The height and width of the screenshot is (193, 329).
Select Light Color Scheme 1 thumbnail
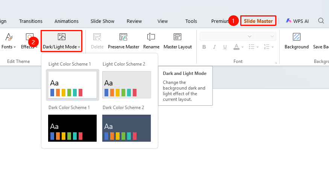click(73, 85)
